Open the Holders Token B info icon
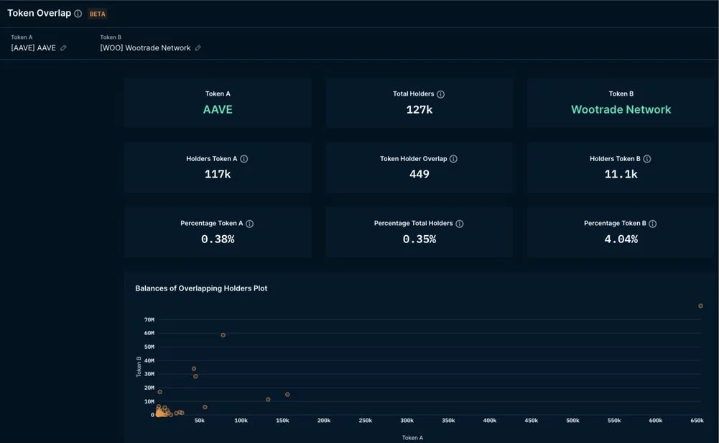The height and width of the screenshot is (443, 719). pos(647,159)
